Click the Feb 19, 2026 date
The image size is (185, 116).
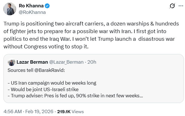tap(37, 111)
